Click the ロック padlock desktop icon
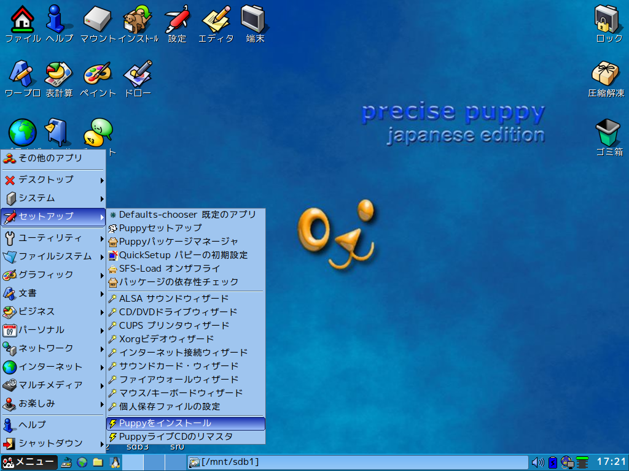629x471 pixels. [606, 20]
